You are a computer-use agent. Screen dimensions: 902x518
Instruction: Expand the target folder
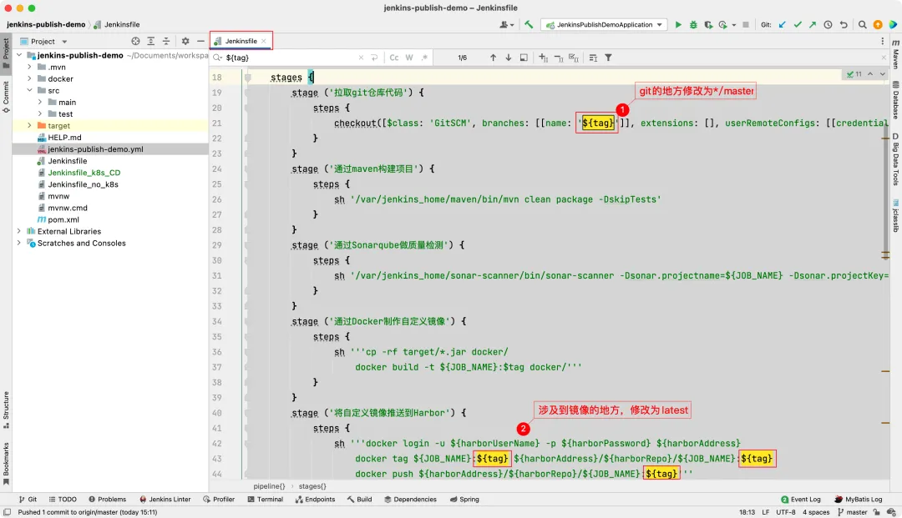pyautogui.click(x=29, y=125)
